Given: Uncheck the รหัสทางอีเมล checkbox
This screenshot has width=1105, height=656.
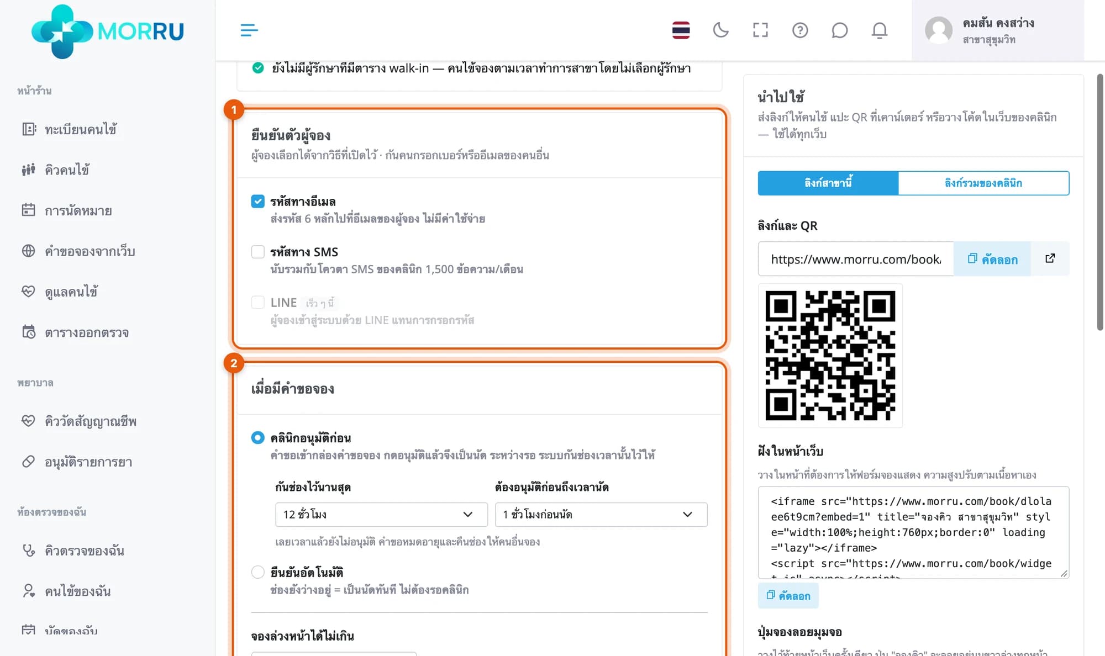Looking at the screenshot, I should [x=257, y=201].
